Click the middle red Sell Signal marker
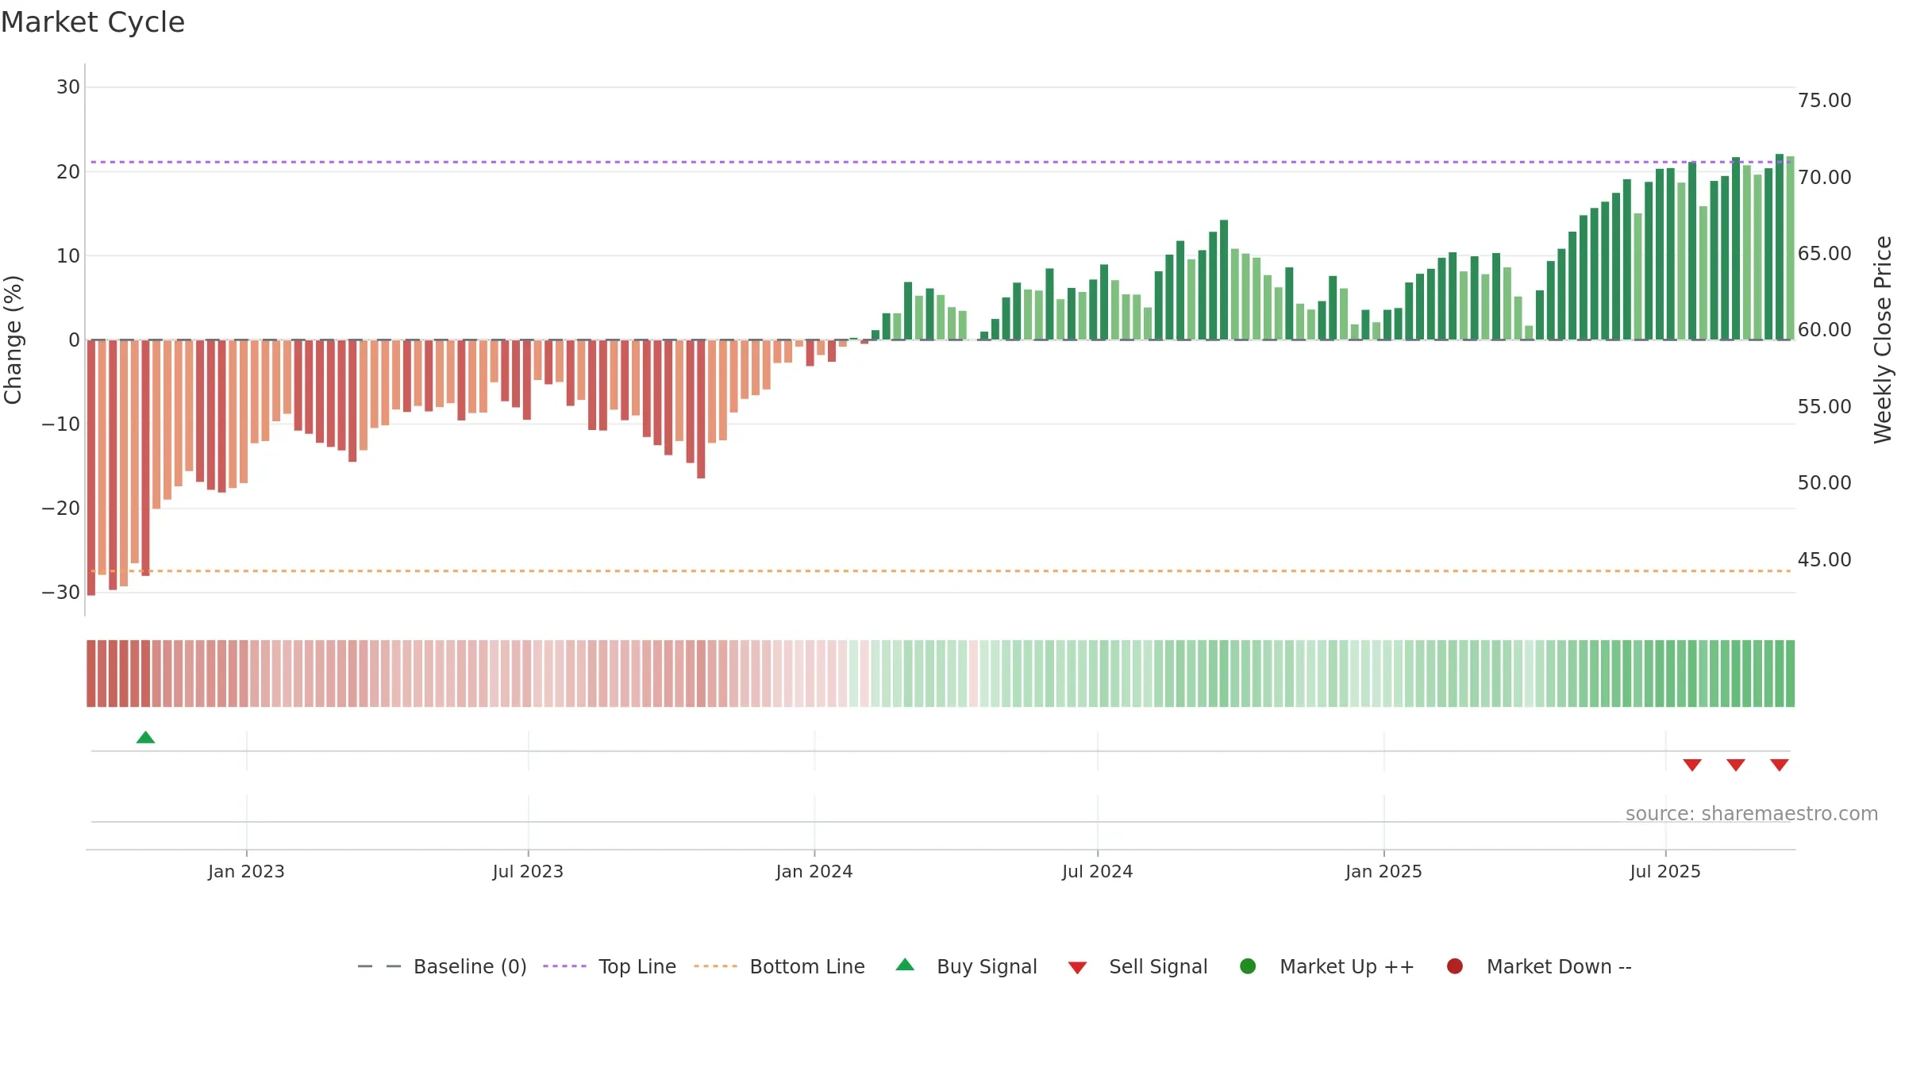This screenshot has width=1905, height=1071. [x=1736, y=765]
